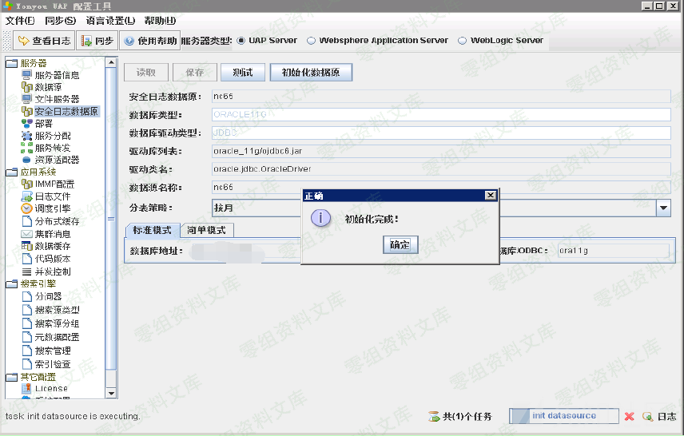Open the 日志 viewer in the status bar
Viewport: 684px width, 436px height.
pos(659,417)
